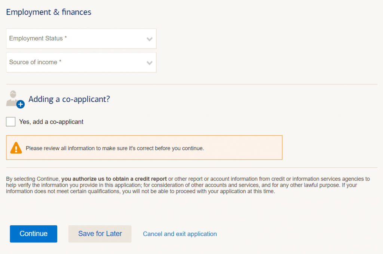Click the credit report disclosure paragraph
Screen dimensions: 383x254
(x=188, y=185)
